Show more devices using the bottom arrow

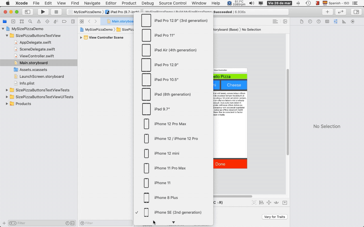(173, 222)
